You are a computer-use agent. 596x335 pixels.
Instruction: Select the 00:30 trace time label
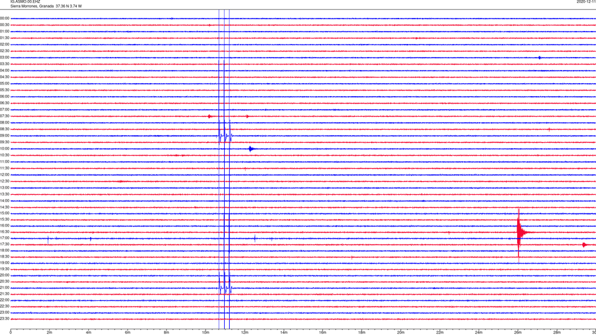click(x=4, y=25)
